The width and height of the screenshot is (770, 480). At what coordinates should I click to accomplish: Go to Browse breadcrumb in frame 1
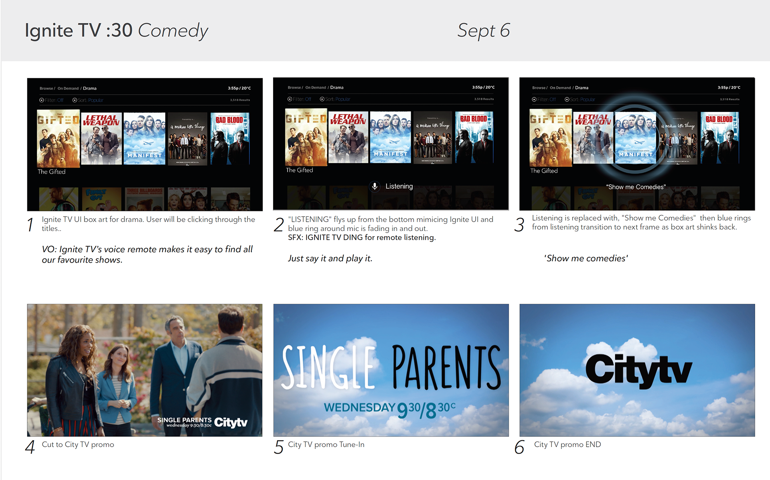(x=47, y=89)
